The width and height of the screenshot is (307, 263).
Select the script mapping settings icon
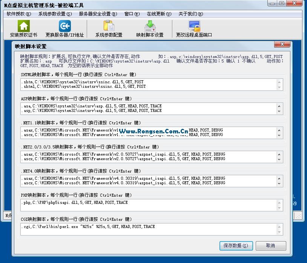point(150,26)
